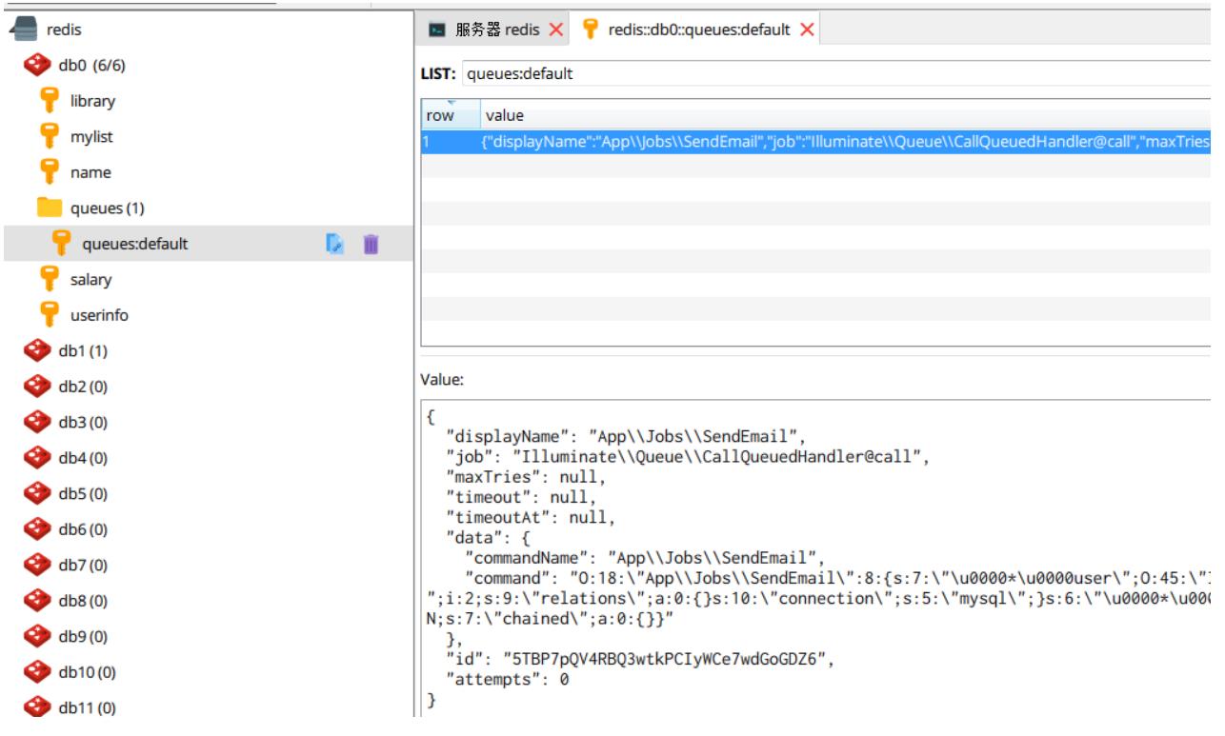The width and height of the screenshot is (1225, 736).
Task: Open db2 (0) database
Action: click(85, 387)
